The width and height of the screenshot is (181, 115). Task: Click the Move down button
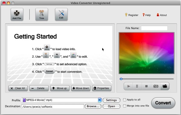81,88
